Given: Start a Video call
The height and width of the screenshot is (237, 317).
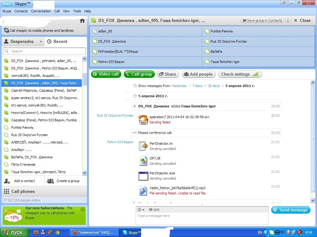Looking at the screenshot, I should 106,74.
